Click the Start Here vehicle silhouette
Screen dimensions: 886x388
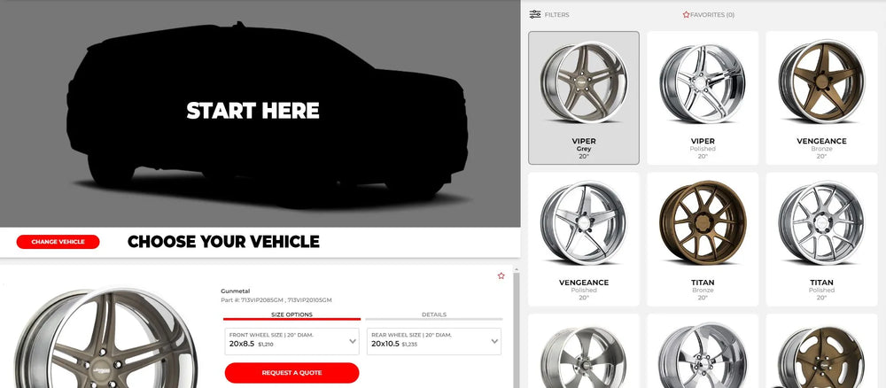(x=266, y=113)
